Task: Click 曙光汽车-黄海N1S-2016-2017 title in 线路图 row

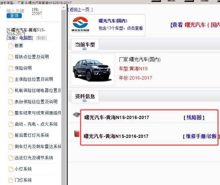Action: (117, 117)
